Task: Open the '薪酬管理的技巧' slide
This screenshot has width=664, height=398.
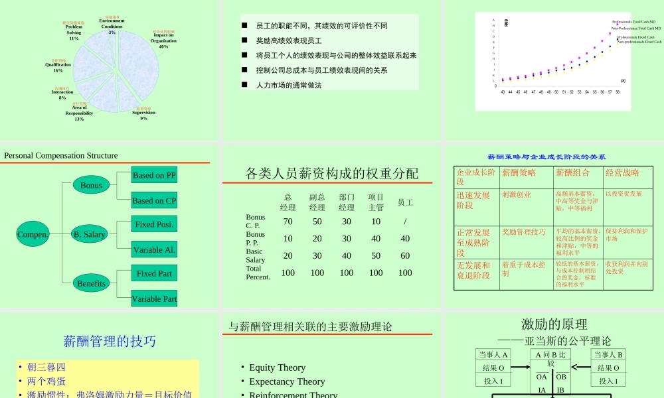Action: coord(110,342)
